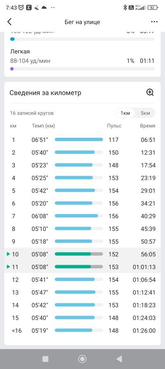The width and height of the screenshot is (165, 369).
Task: Tap the Android home circle button
Action: point(82,359)
